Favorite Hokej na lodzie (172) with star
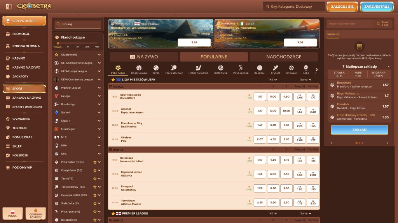This screenshot has width=398, height=223. 95,195
